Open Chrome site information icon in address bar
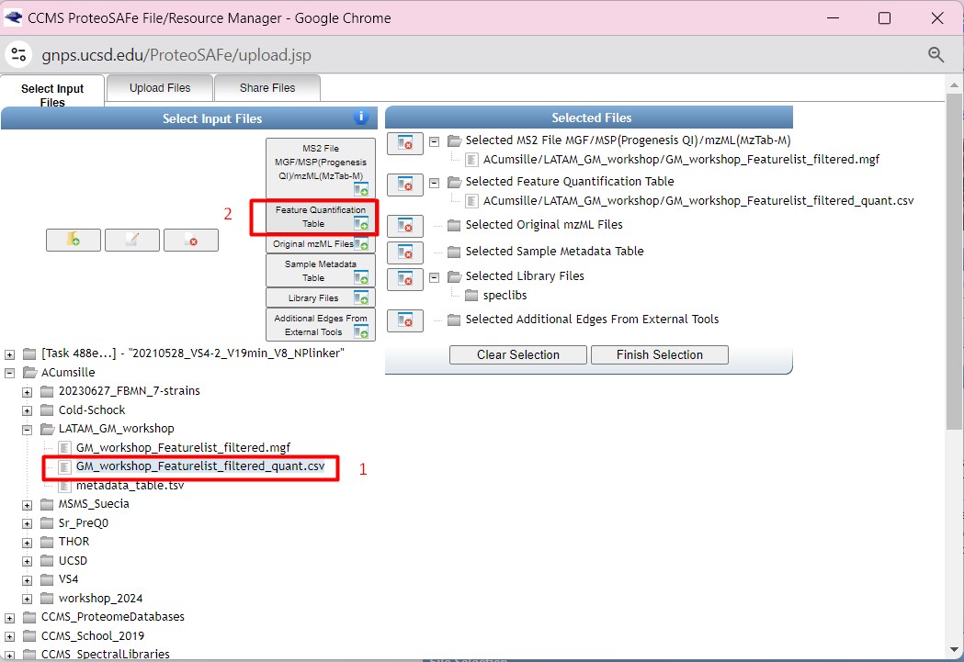The width and height of the screenshot is (964, 662). pyautogui.click(x=18, y=54)
